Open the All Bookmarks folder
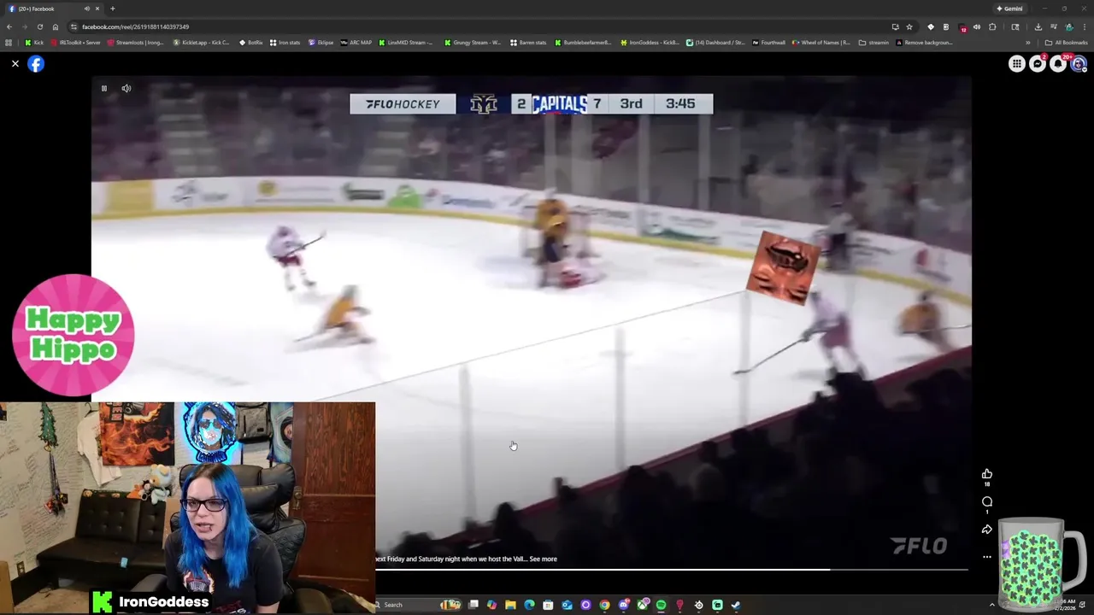Viewport: 1094px width, 615px height. coord(1066,42)
